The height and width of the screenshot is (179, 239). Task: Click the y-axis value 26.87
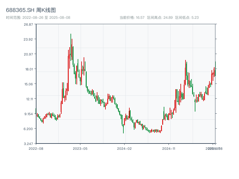point(28,24)
